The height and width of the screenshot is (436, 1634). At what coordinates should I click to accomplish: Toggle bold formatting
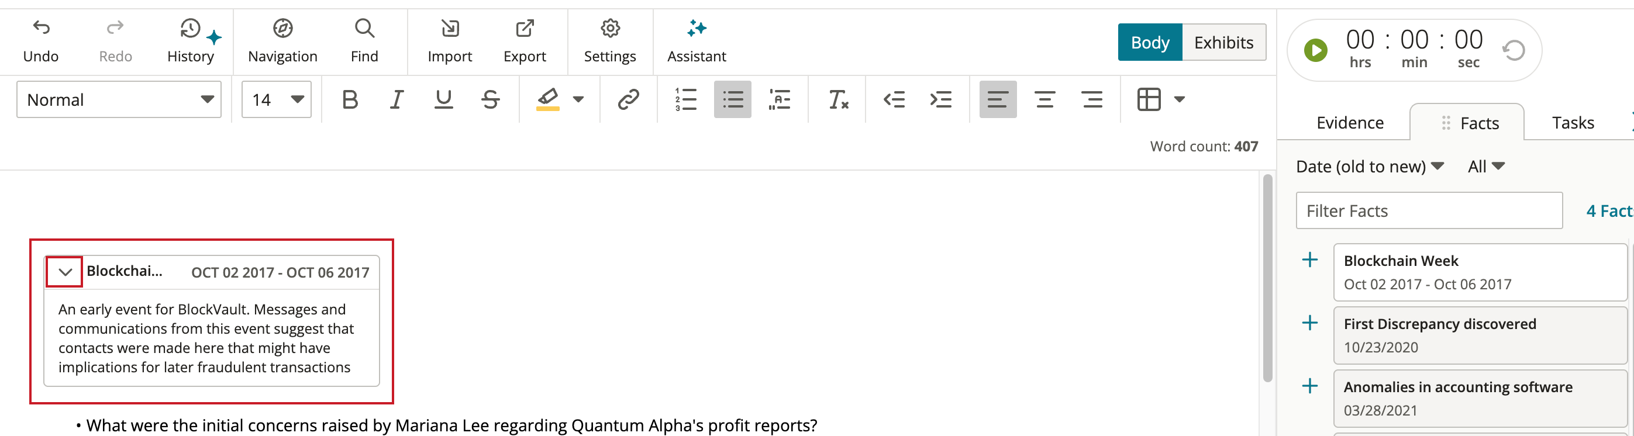(x=350, y=99)
